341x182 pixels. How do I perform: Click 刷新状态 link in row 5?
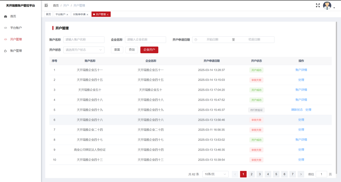coord(297,110)
